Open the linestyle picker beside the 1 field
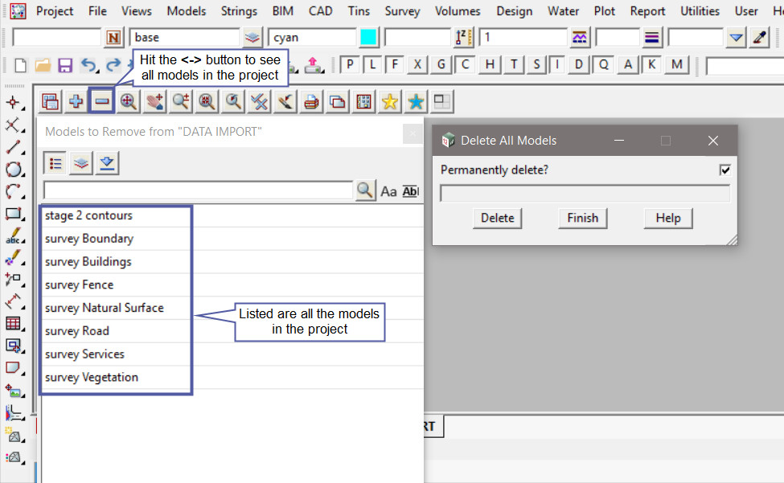This screenshot has height=483, width=784. 580,38
